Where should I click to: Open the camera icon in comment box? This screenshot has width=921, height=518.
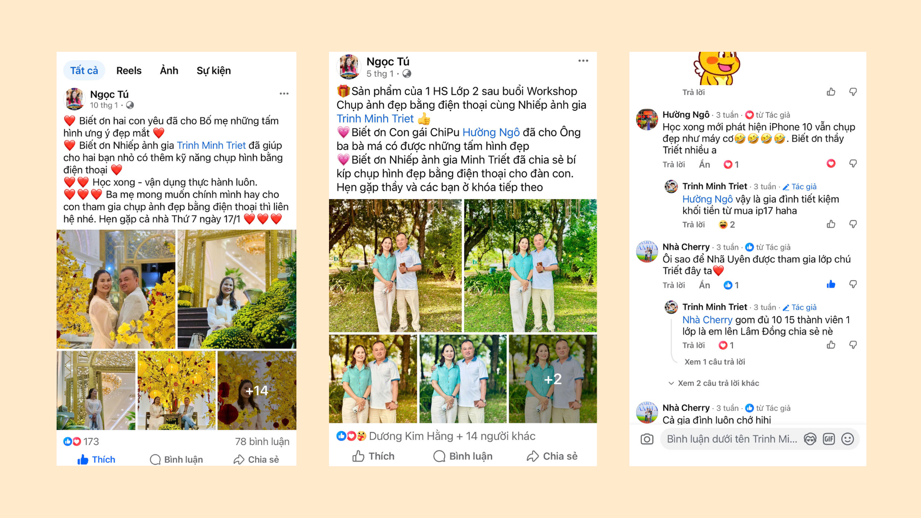[647, 439]
